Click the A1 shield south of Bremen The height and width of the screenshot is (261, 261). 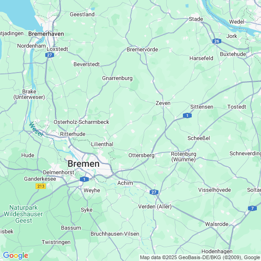pyautogui.click(x=84, y=179)
